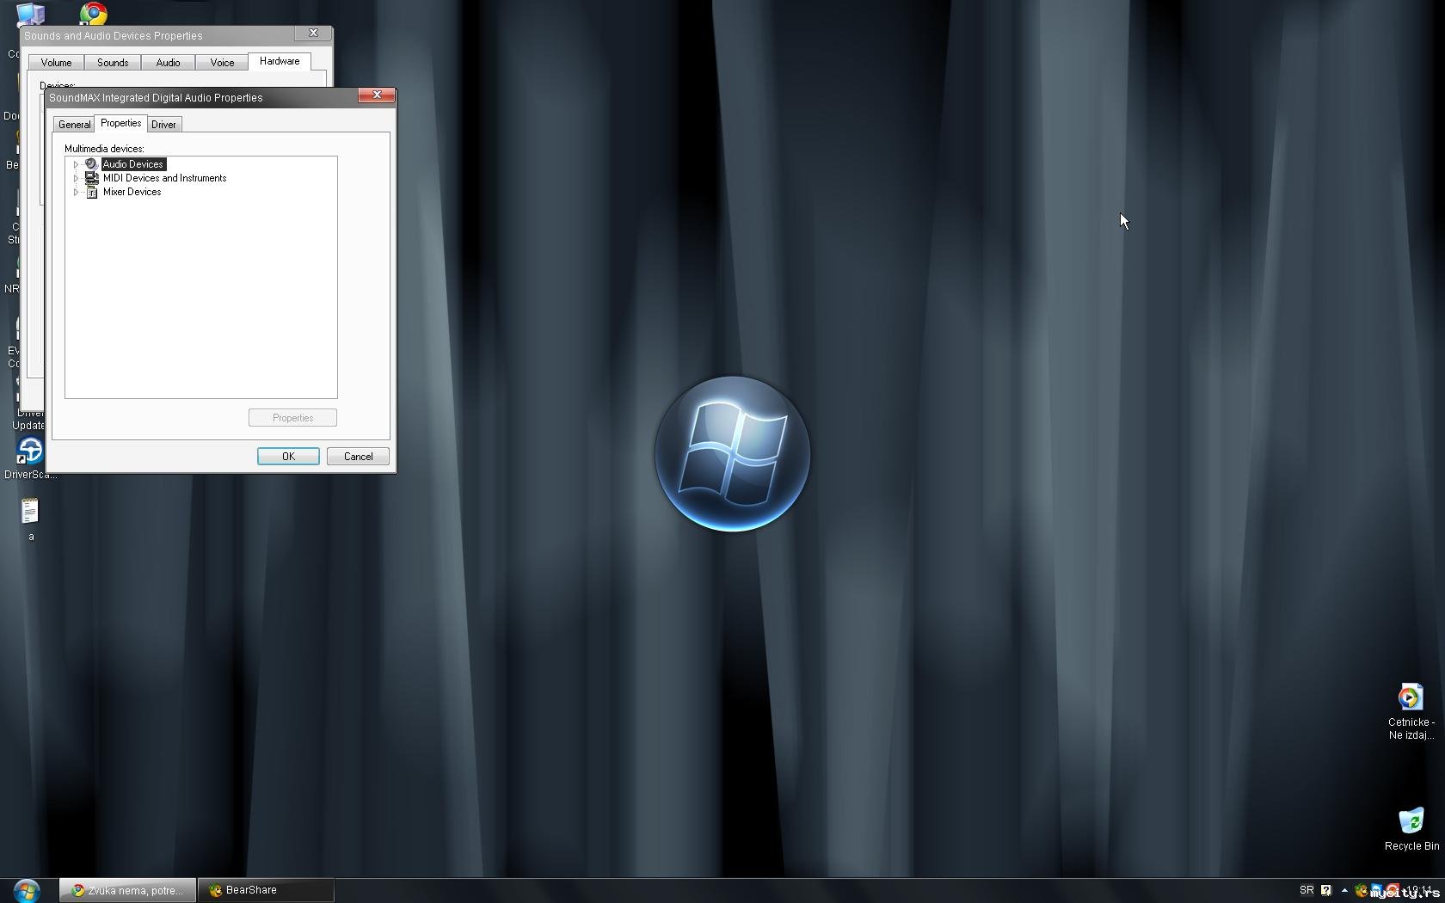Select the Google Chrome desktop icon
The image size is (1445, 903).
(94, 13)
